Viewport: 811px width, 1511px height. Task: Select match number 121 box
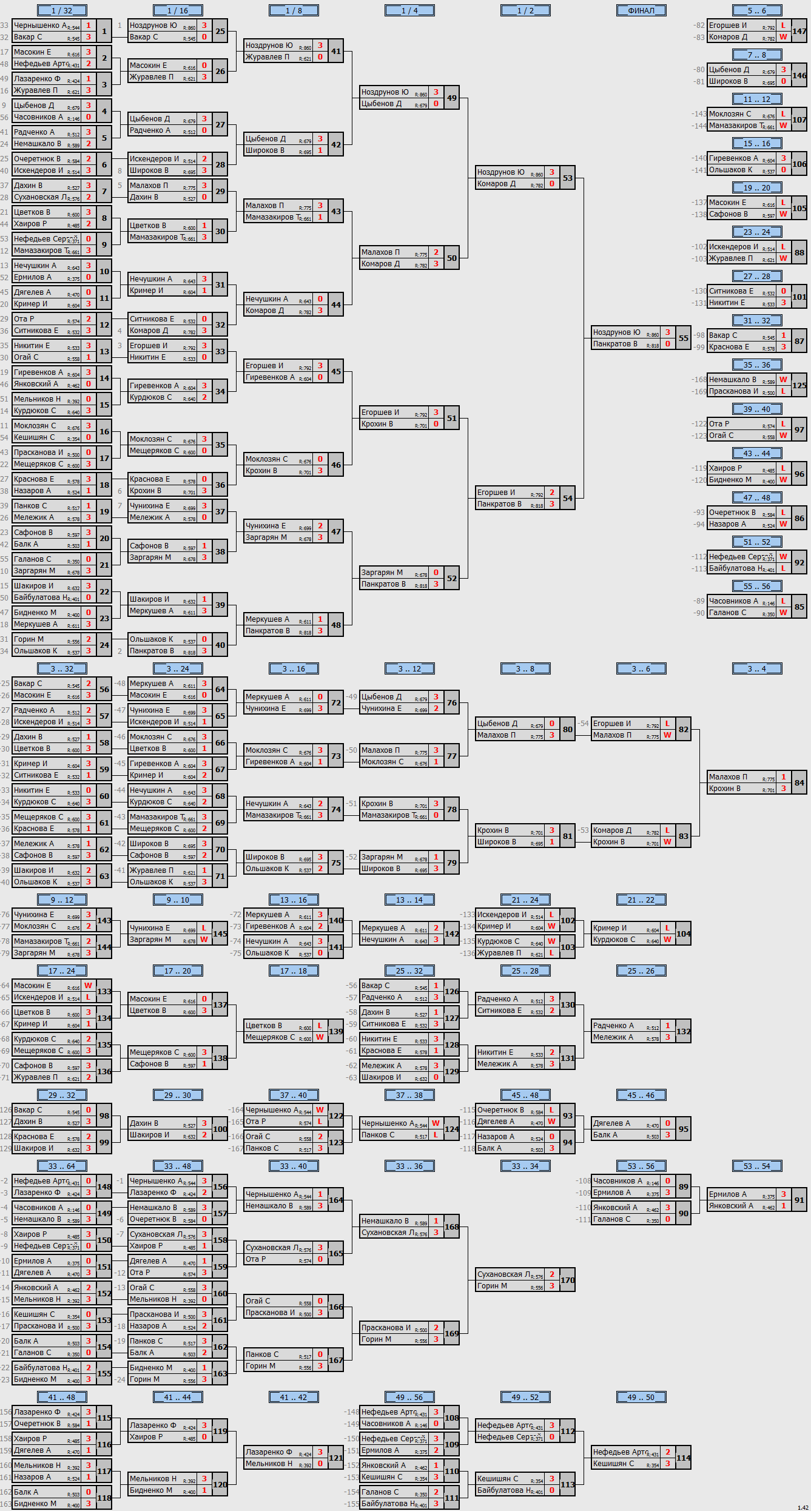[x=336, y=1458]
